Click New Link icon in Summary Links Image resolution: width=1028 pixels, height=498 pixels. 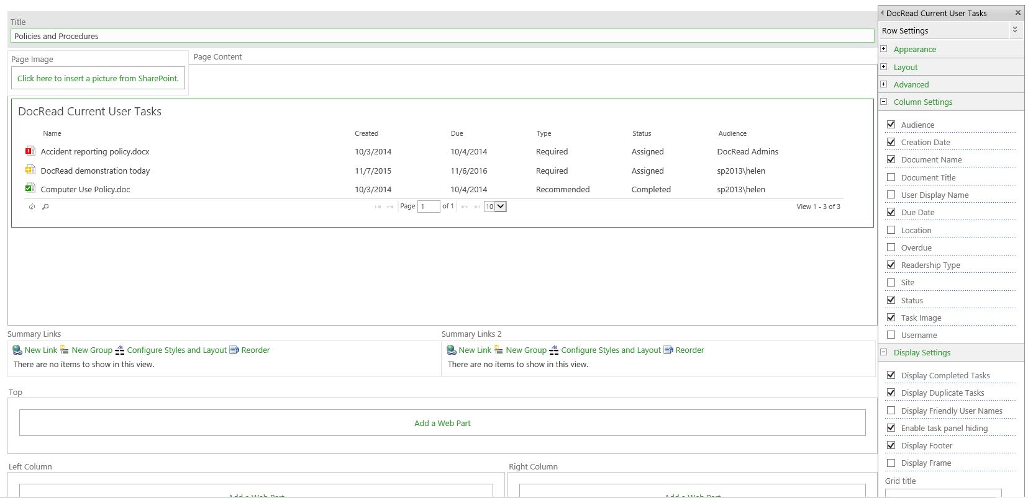[x=17, y=350]
